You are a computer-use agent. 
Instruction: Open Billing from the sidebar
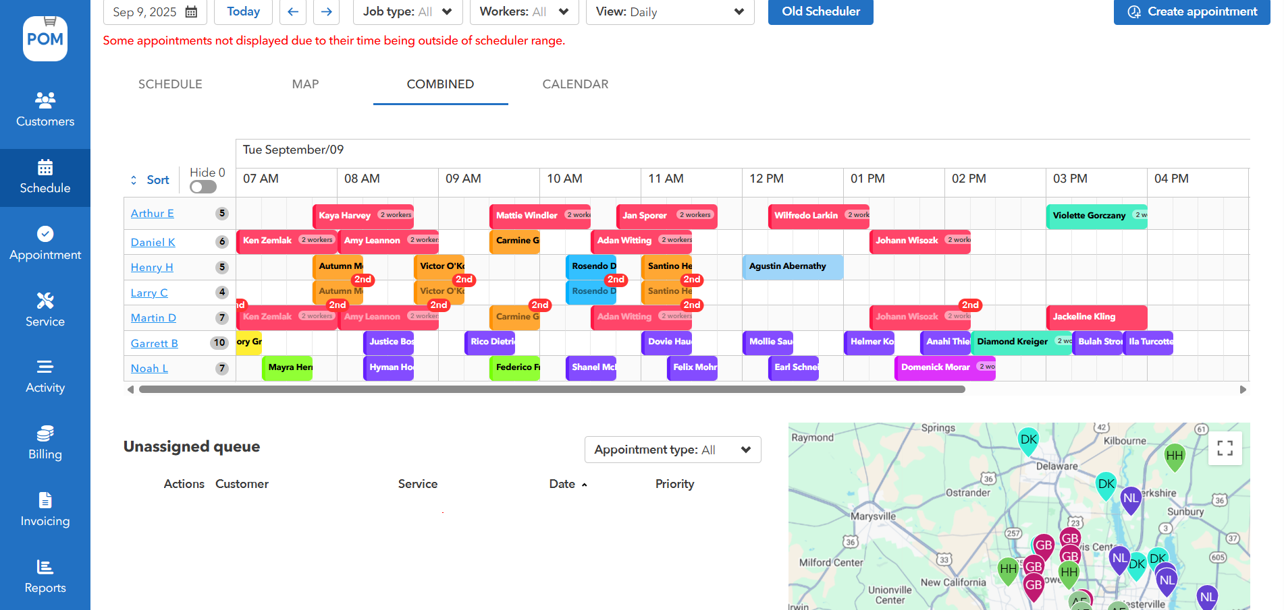tap(45, 443)
